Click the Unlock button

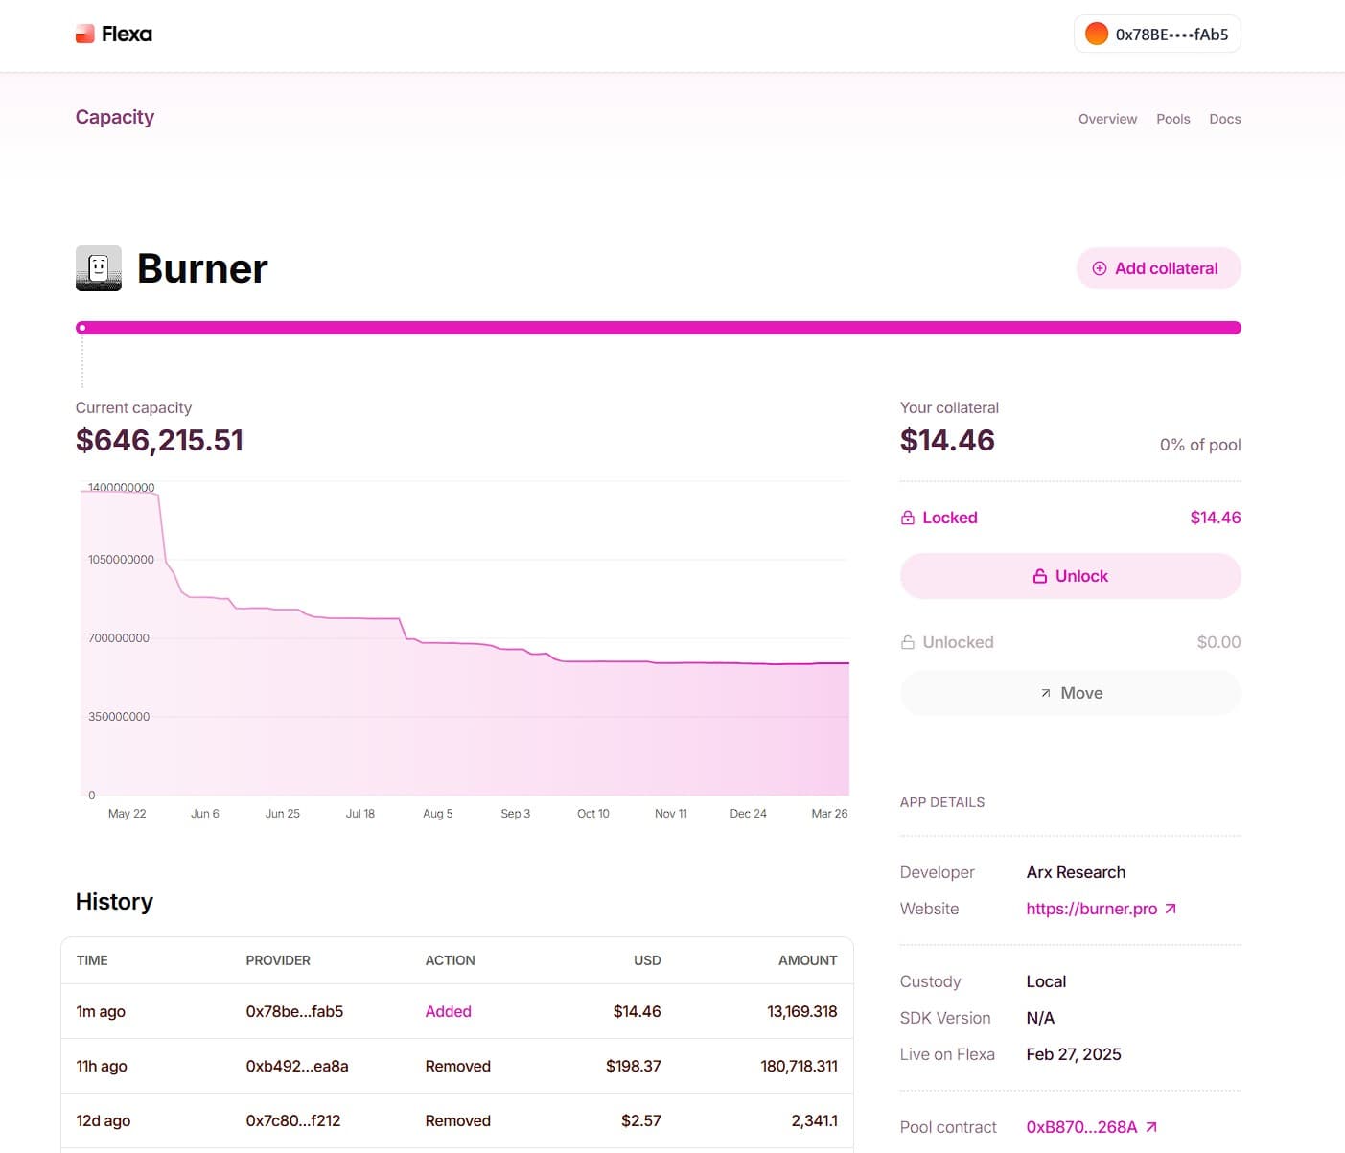point(1070,576)
